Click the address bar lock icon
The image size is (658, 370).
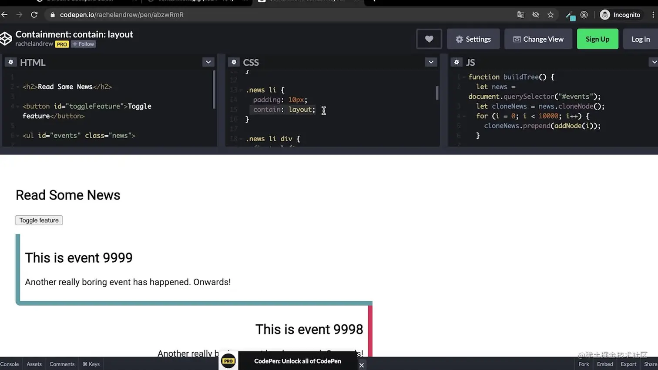53,15
